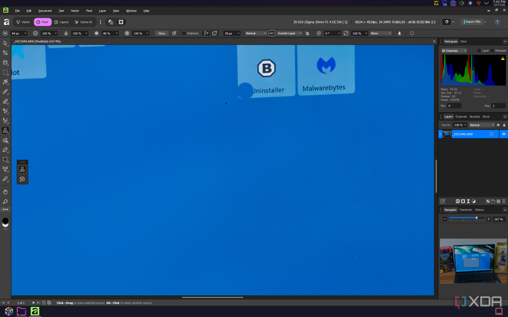Switch to the History tab
508x317 pixels.
pos(479,209)
